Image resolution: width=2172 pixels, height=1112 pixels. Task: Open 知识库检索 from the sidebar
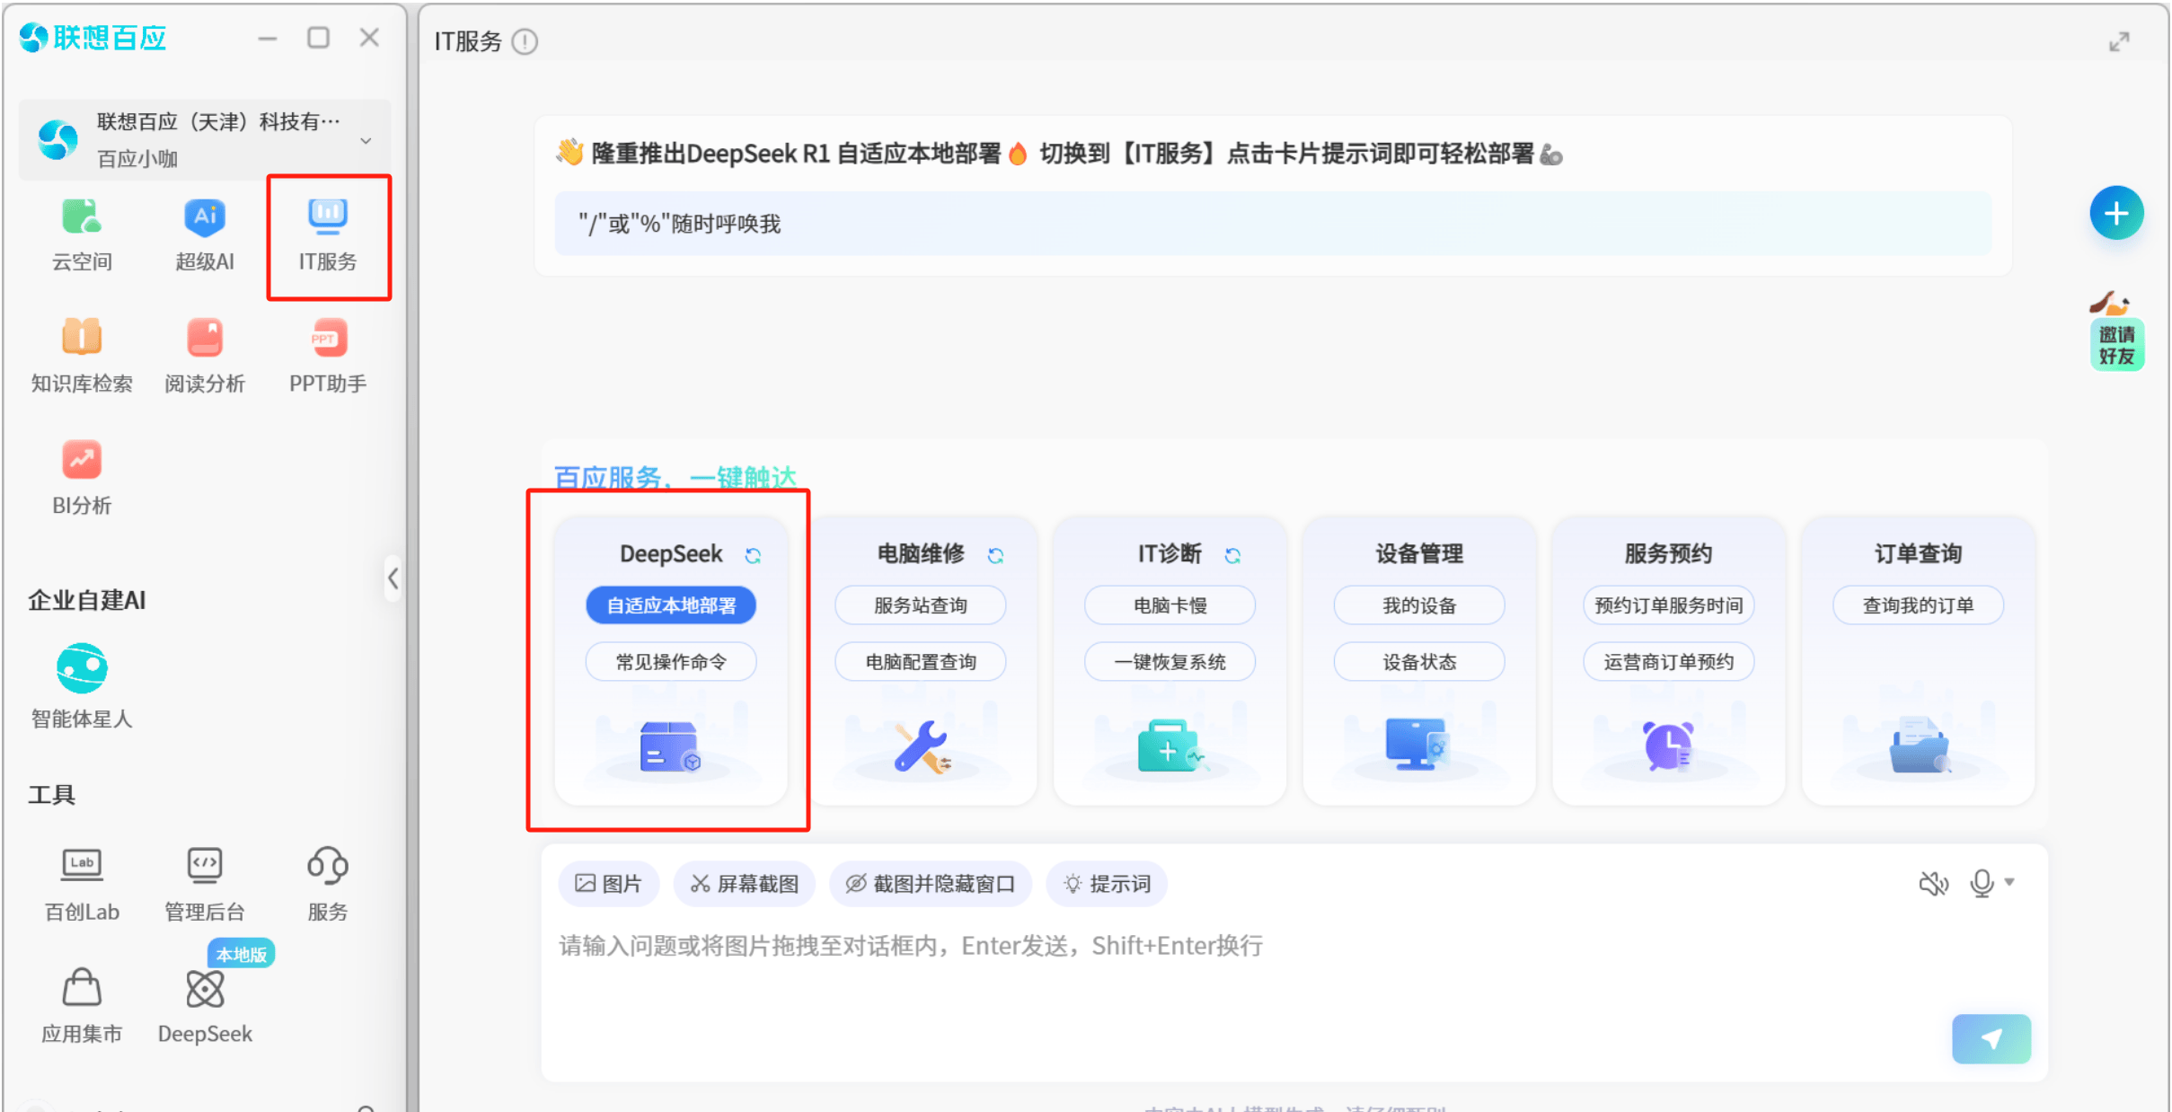tap(81, 356)
